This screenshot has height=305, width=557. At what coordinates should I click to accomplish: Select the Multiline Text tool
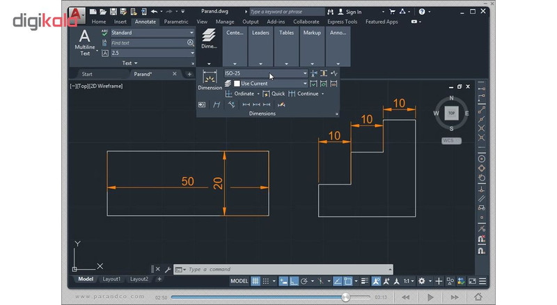(84, 42)
